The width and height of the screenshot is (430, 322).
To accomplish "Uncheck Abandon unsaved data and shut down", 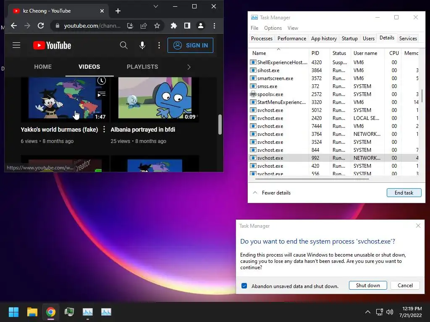I will [244, 286].
